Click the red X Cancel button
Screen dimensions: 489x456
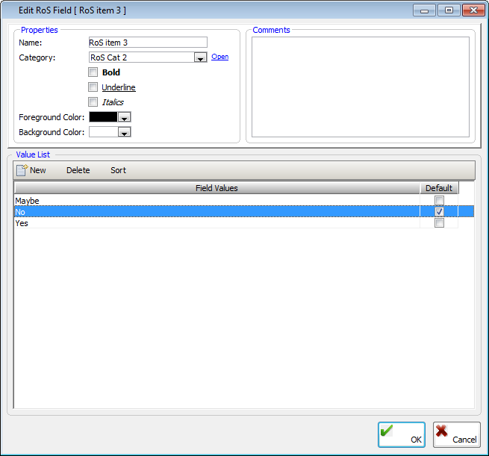tap(456, 434)
